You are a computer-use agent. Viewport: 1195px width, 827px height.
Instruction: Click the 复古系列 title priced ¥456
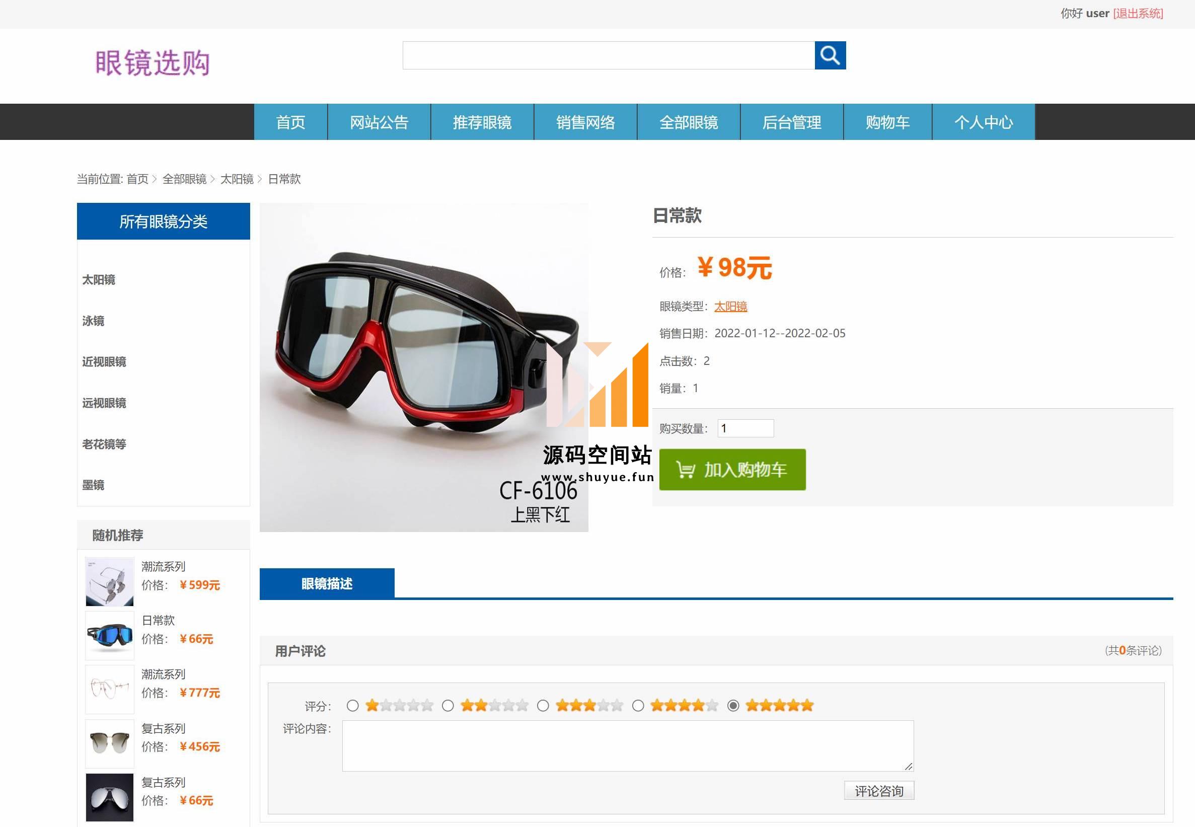click(163, 728)
